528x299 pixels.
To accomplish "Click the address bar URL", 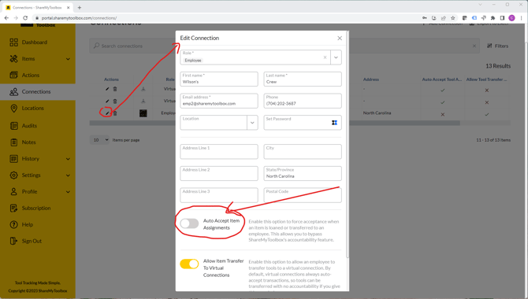I will pyautogui.click(x=79, y=18).
